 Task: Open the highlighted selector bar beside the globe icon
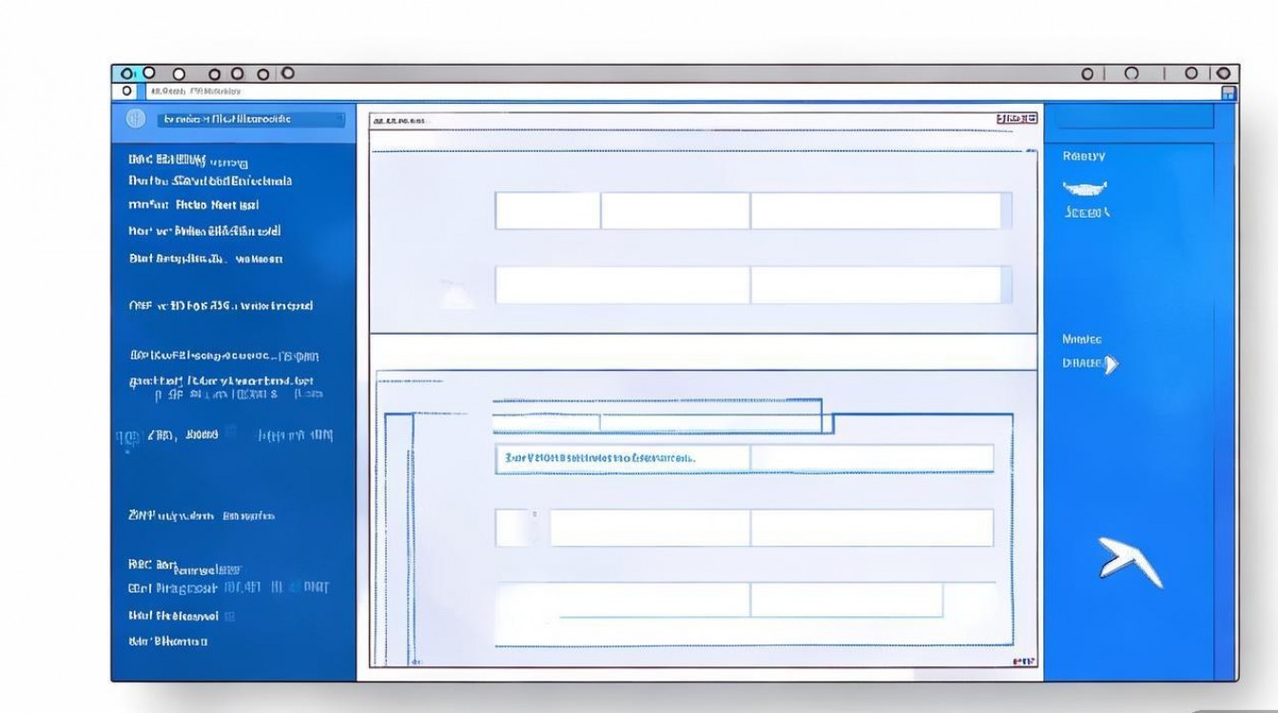[x=250, y=120]
